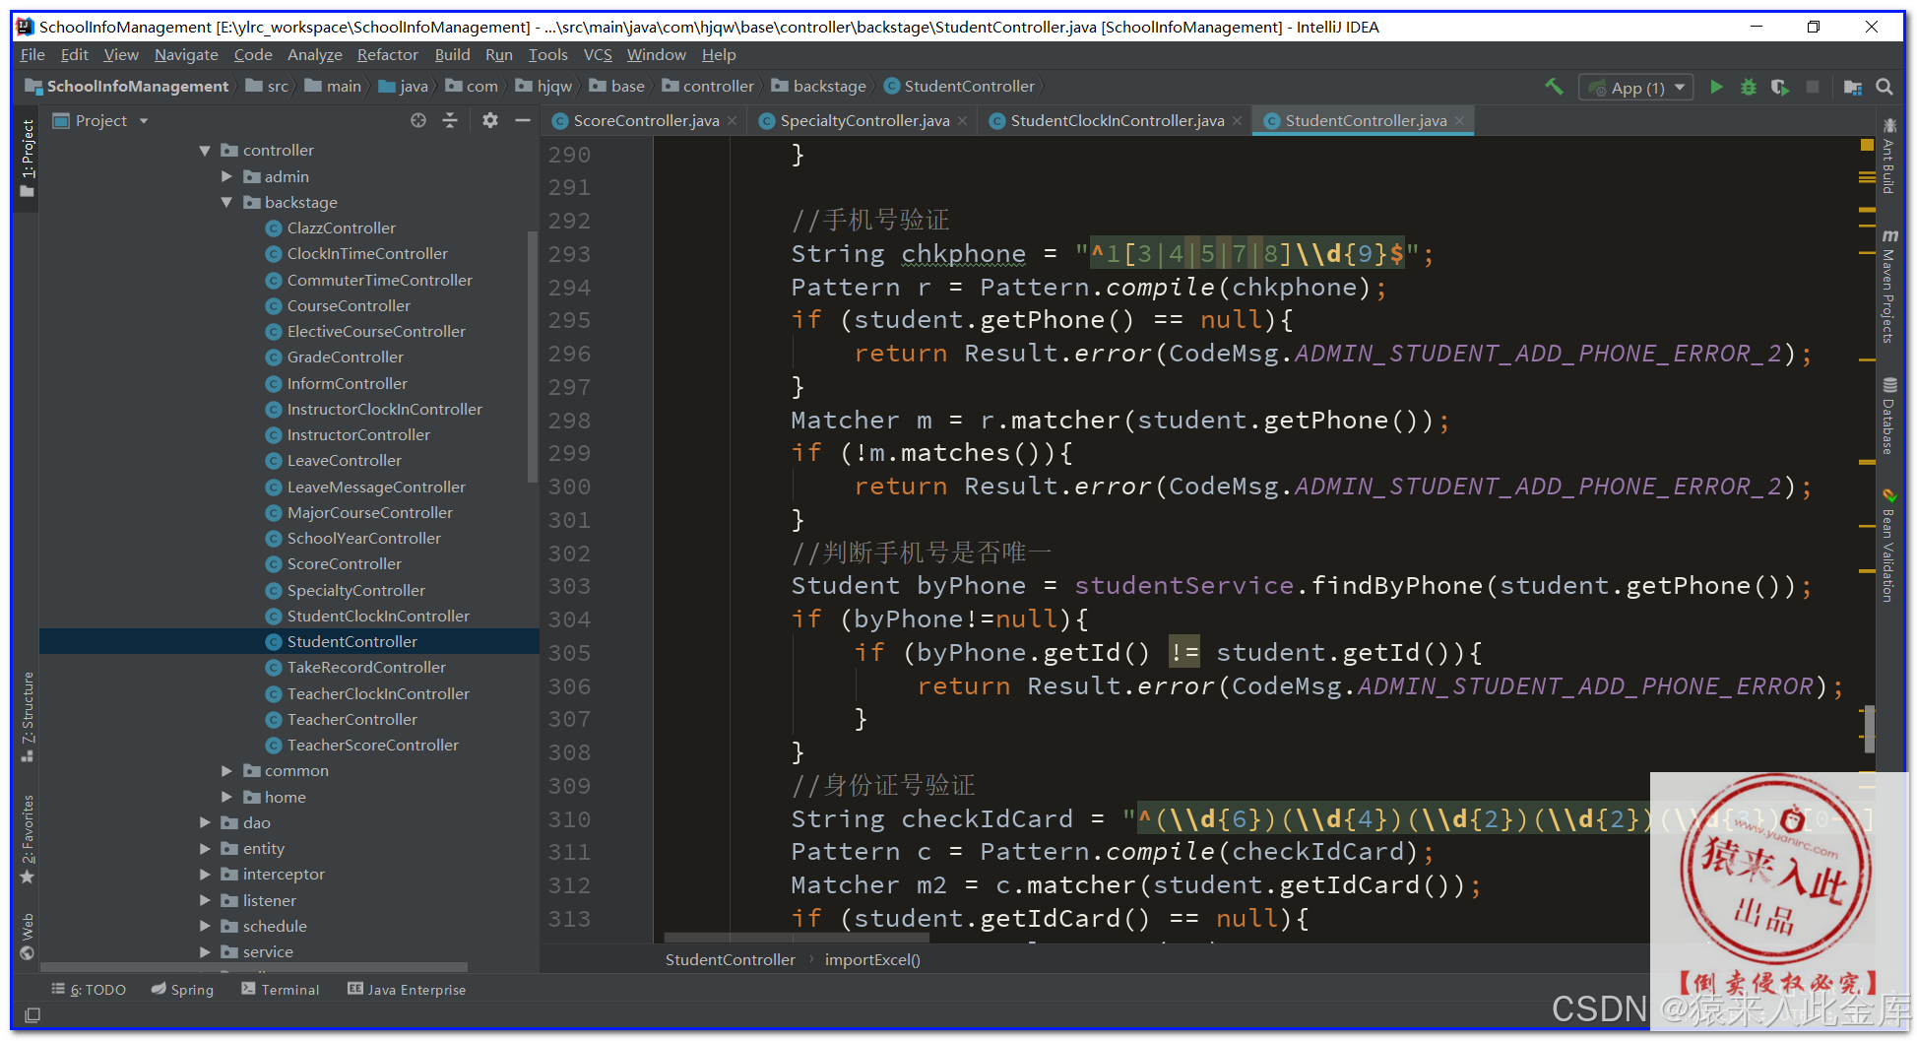
Task: Open Project panel settings gear
Action: click(490, 120)
